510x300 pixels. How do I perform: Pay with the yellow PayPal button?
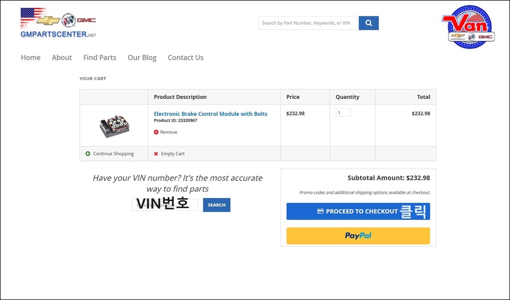(x=358, y=236)
